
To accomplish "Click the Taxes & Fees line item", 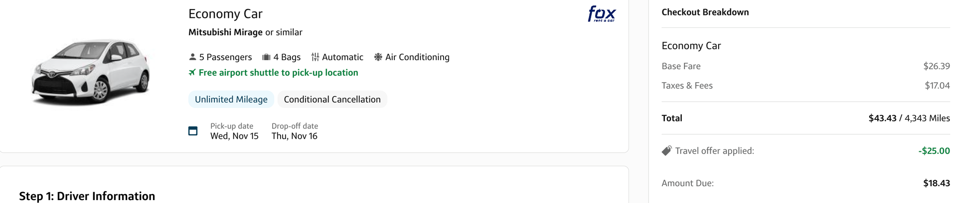I will [687, 86].
